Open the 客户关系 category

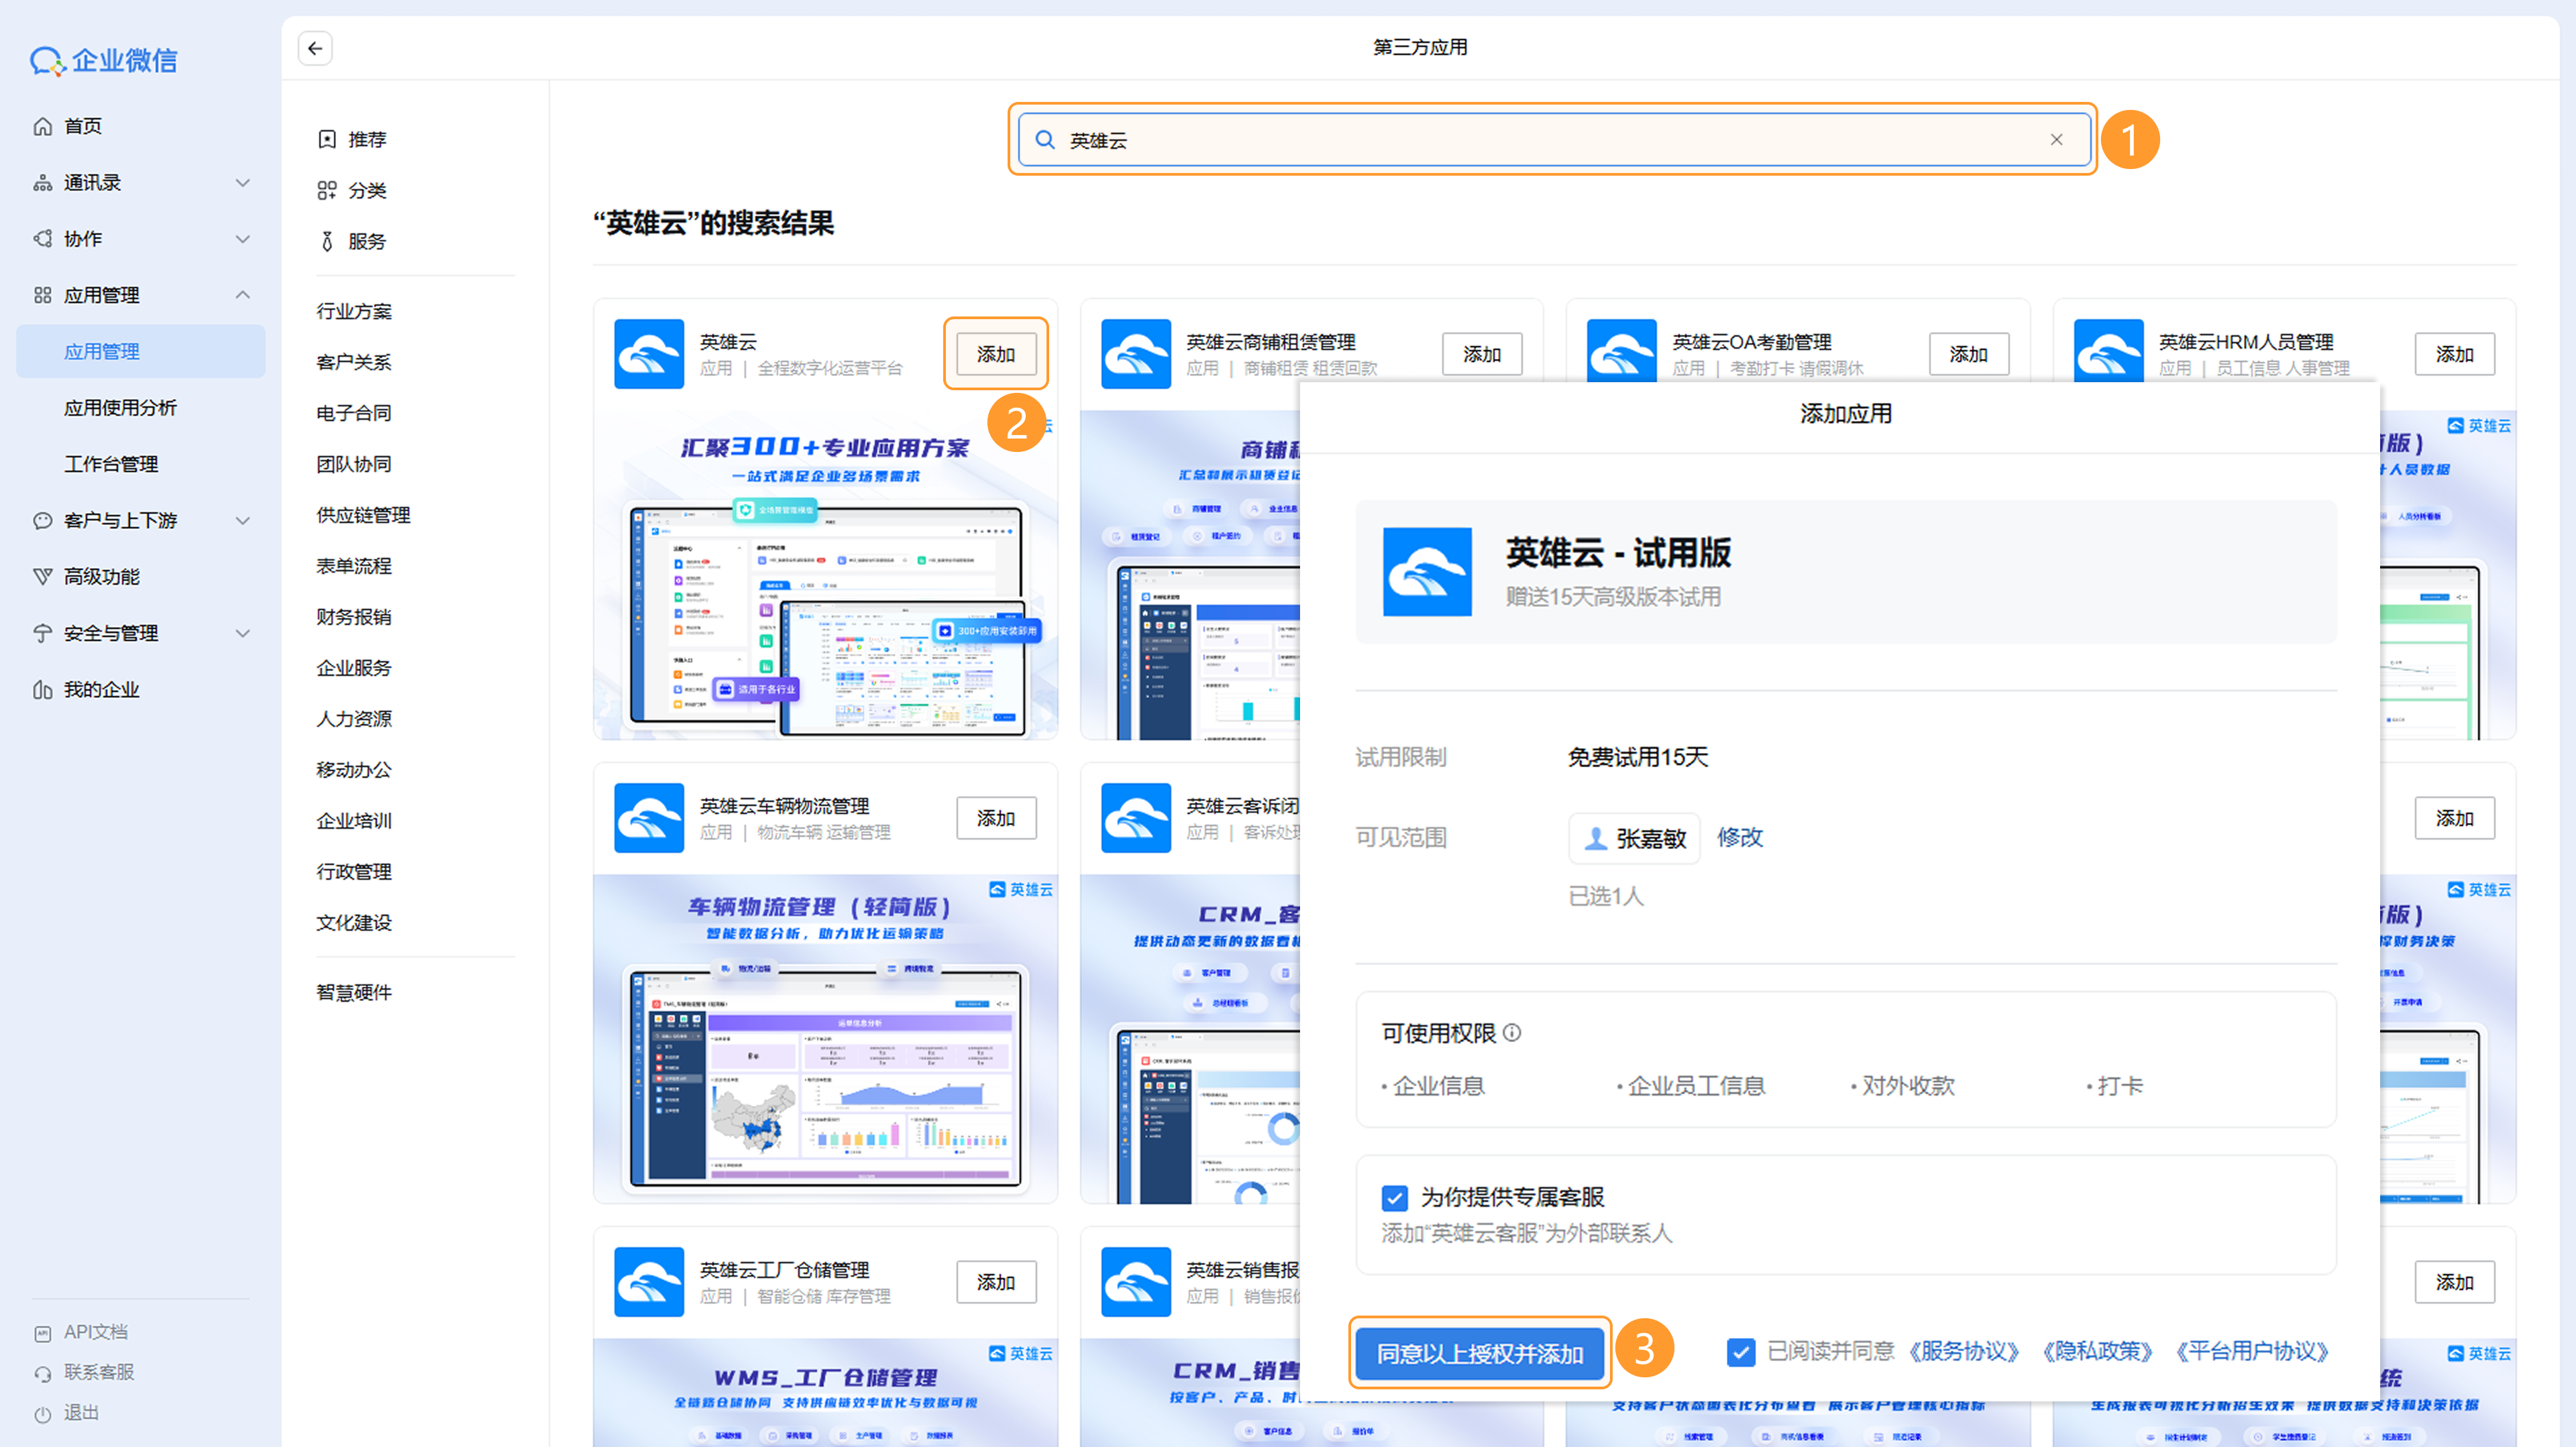(354, 363)
